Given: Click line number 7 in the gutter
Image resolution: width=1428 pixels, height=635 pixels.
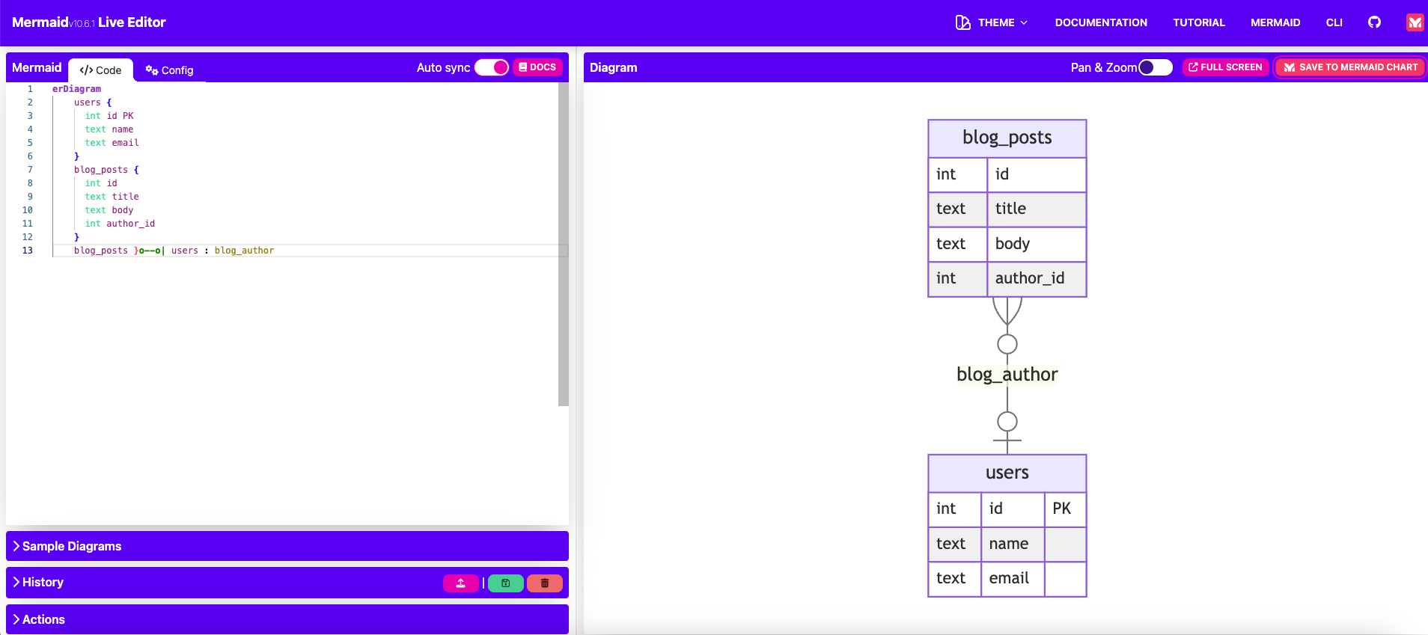Looking at the screenshot, I should click(x=30, y=170).
